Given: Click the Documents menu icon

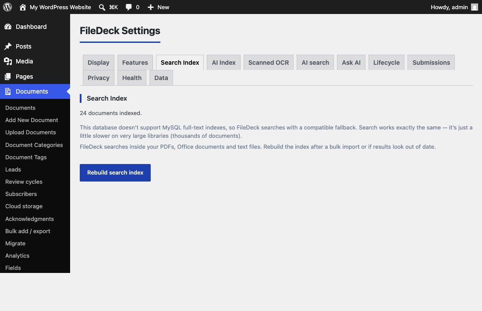Looking at the screenshot, I should 8,91.
